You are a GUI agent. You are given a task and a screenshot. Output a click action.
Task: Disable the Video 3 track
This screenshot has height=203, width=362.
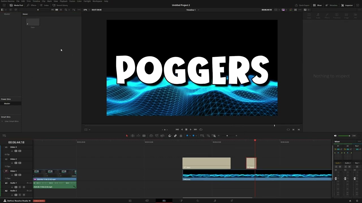(x=20, y=151)
